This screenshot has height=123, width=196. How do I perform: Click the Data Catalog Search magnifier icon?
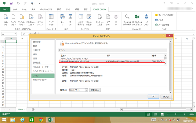point(127,17)
